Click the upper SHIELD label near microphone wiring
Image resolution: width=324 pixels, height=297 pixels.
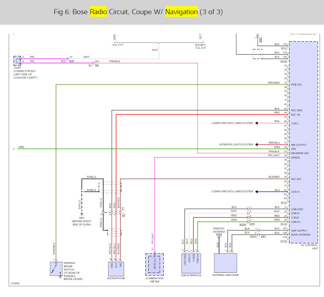(x=91, y=177)
